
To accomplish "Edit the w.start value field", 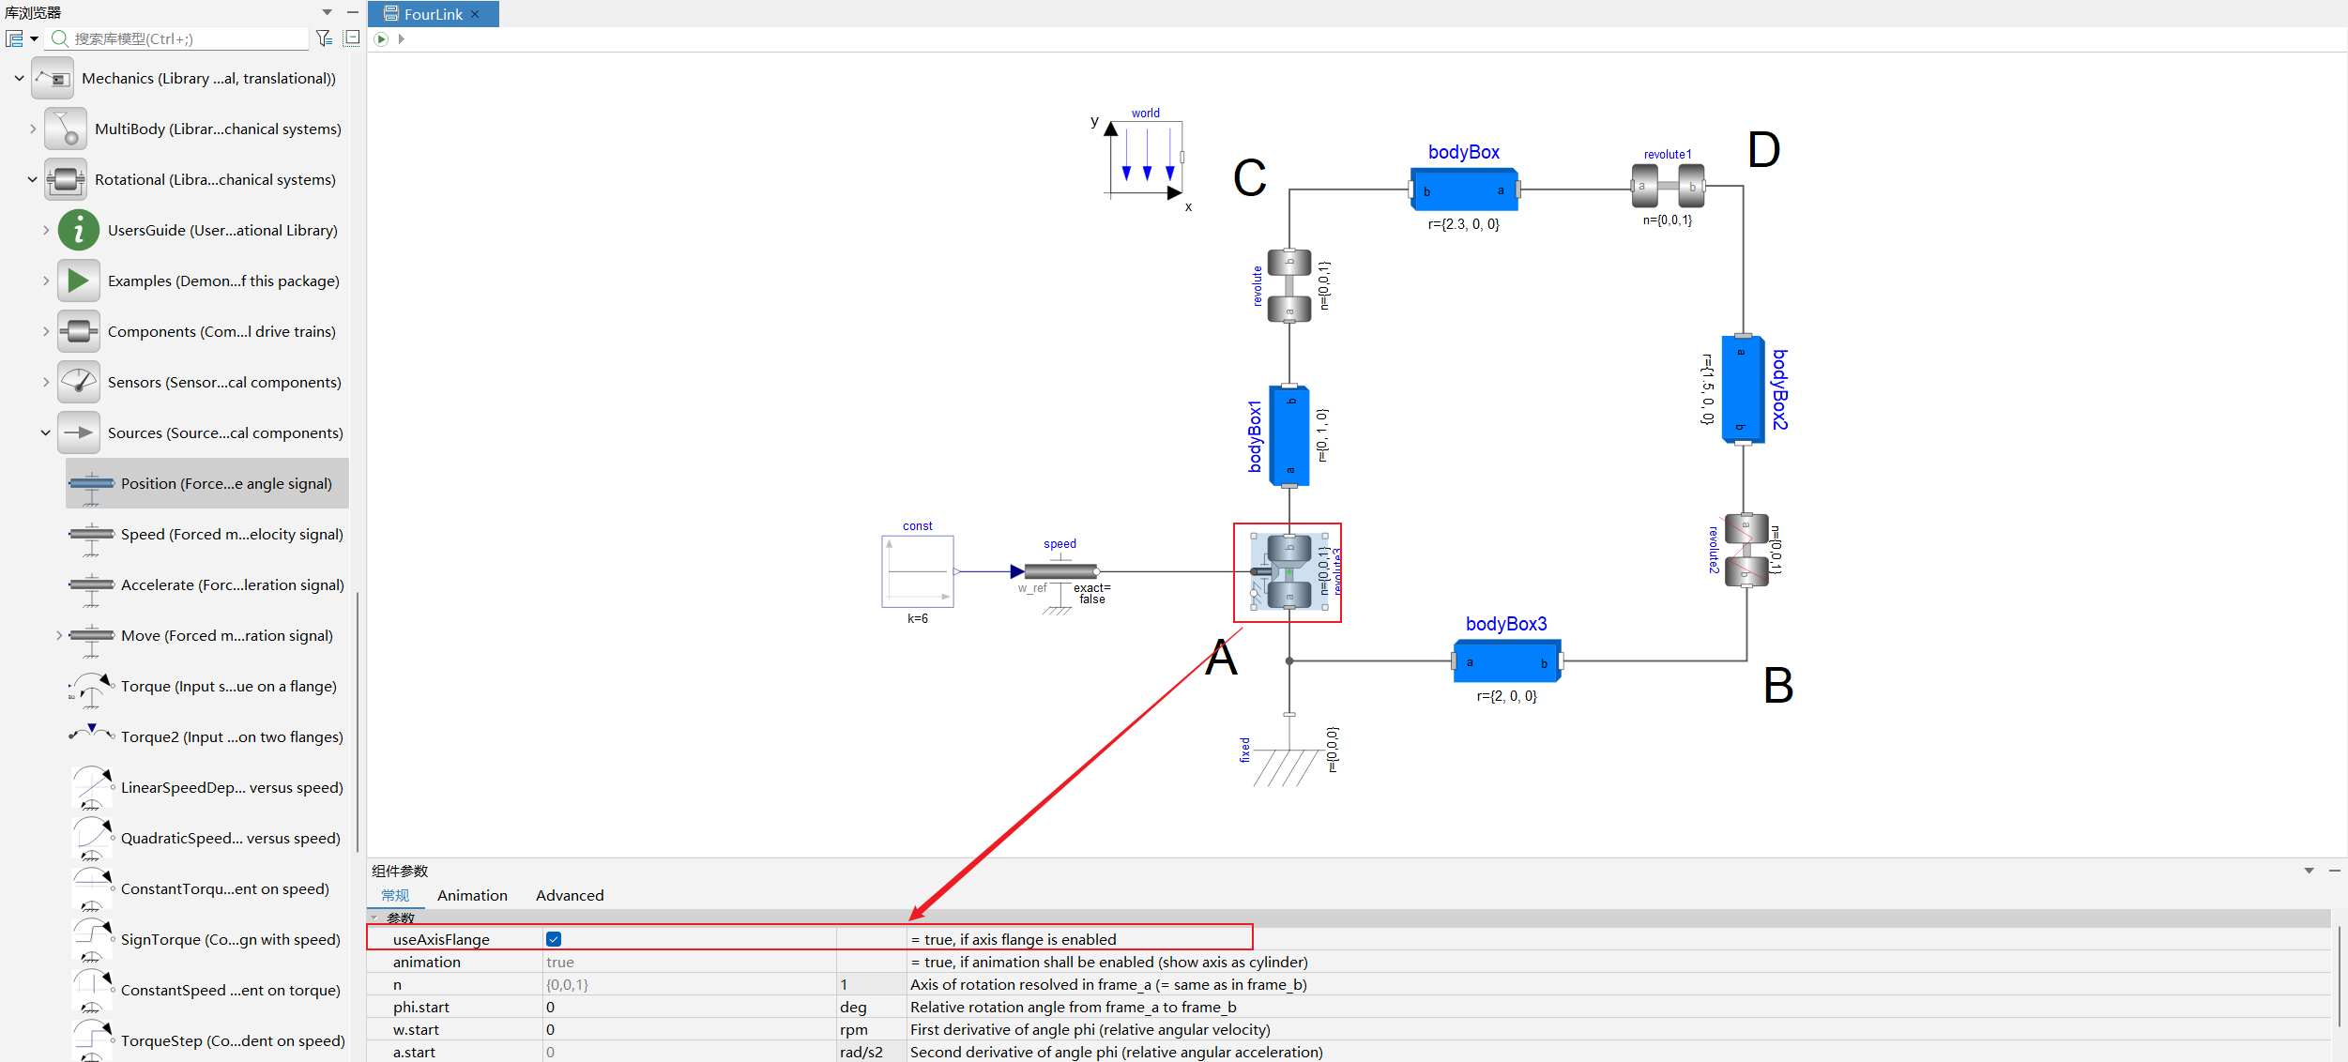I will 690,1030.
